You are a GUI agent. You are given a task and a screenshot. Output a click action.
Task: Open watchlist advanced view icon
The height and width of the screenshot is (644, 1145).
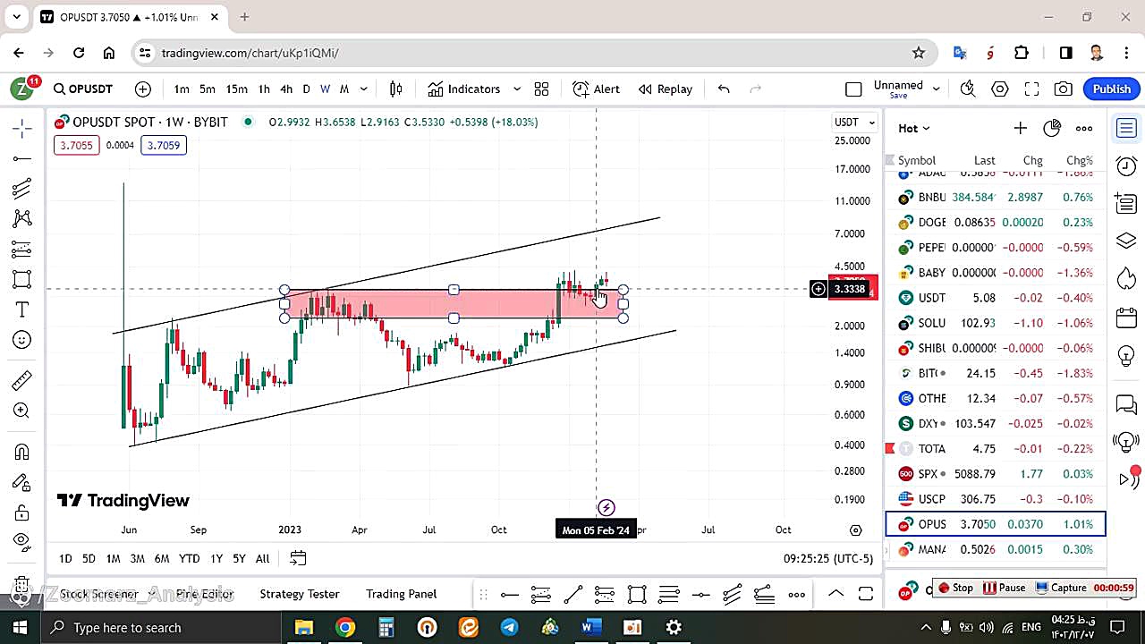point(1052,128)
